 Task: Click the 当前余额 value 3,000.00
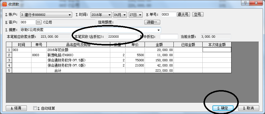pos(216,37)
